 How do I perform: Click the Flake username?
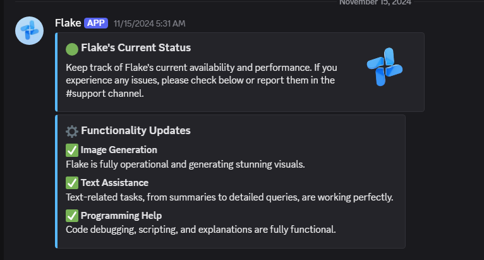pos(68,23)
